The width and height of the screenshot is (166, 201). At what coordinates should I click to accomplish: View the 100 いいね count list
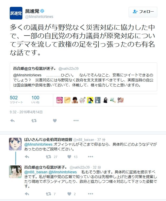pyautogui.click(x=35, y=100)
